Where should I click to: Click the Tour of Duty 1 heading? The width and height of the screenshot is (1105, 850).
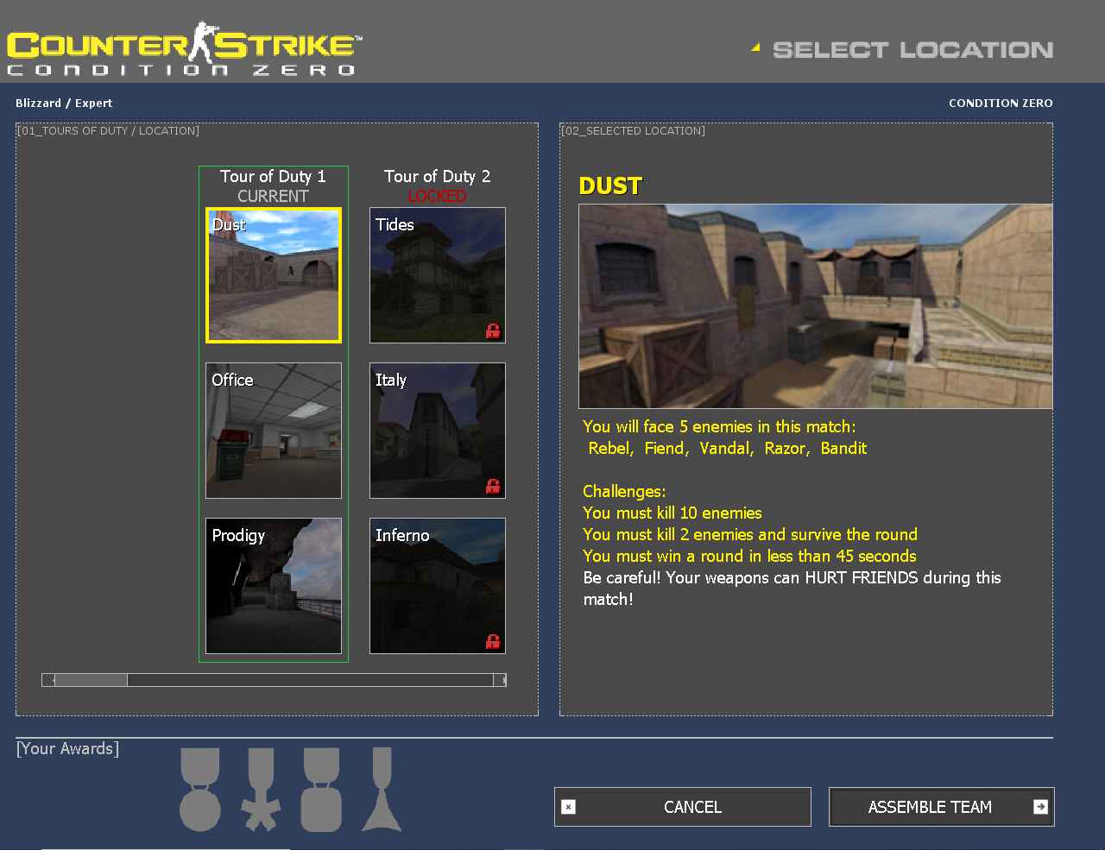tap(273, 176)
